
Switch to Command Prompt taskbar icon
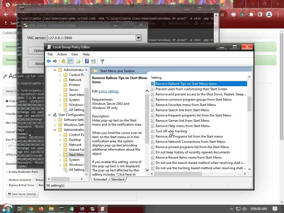(x=62, y=209)
